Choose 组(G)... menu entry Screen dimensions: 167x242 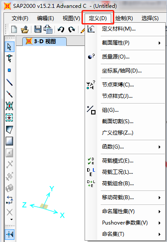(125, 110)
